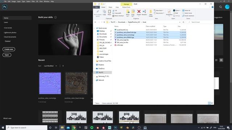Select valve.spp file row
This screenshot has width=232, height=130.
[x=150, y=45]
